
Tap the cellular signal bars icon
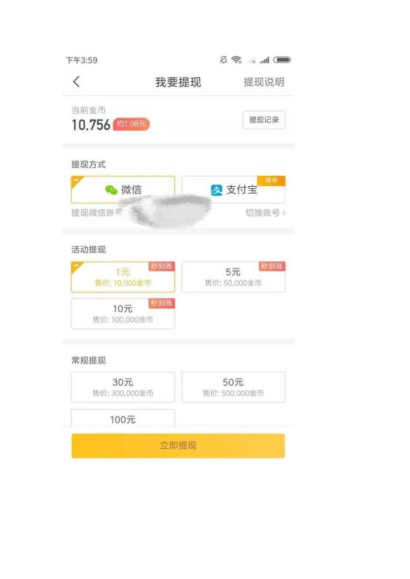point(264,60)
